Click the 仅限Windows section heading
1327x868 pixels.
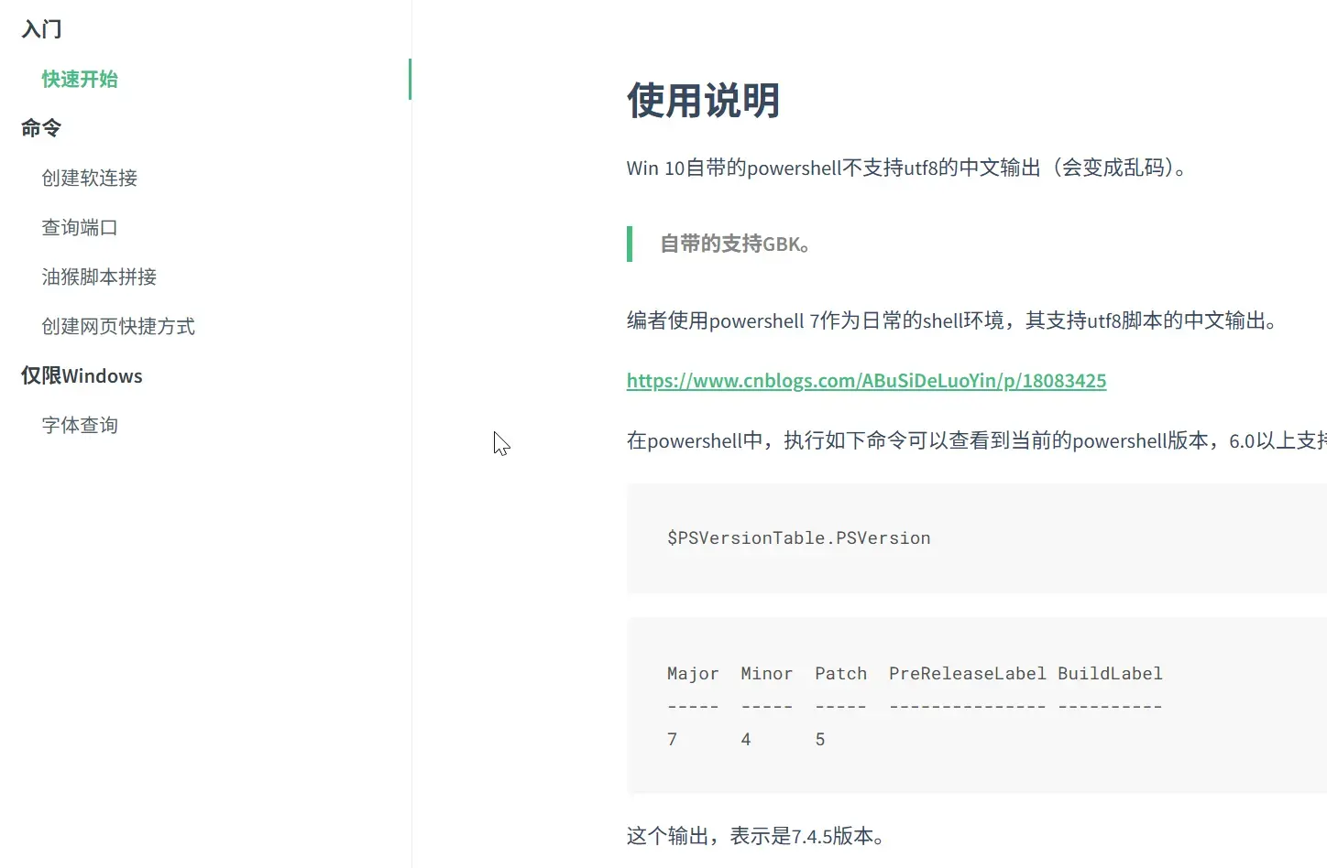point(82,375)
